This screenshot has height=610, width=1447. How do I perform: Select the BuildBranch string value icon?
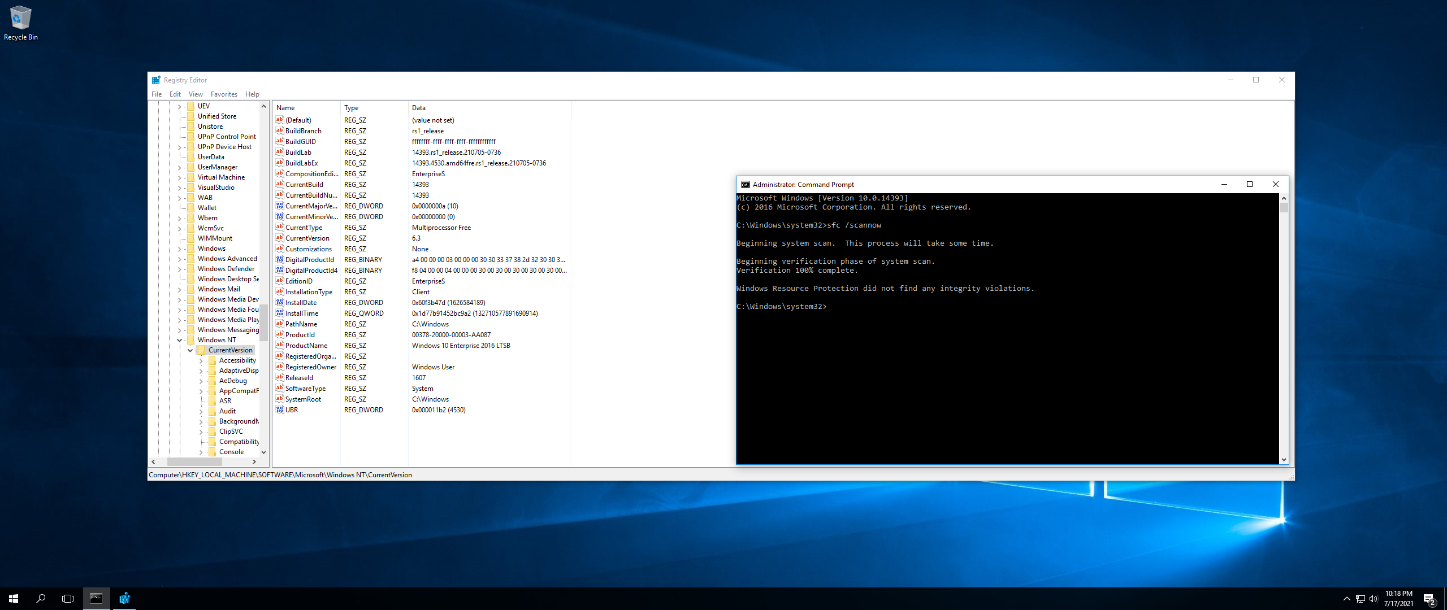(279, 130)
